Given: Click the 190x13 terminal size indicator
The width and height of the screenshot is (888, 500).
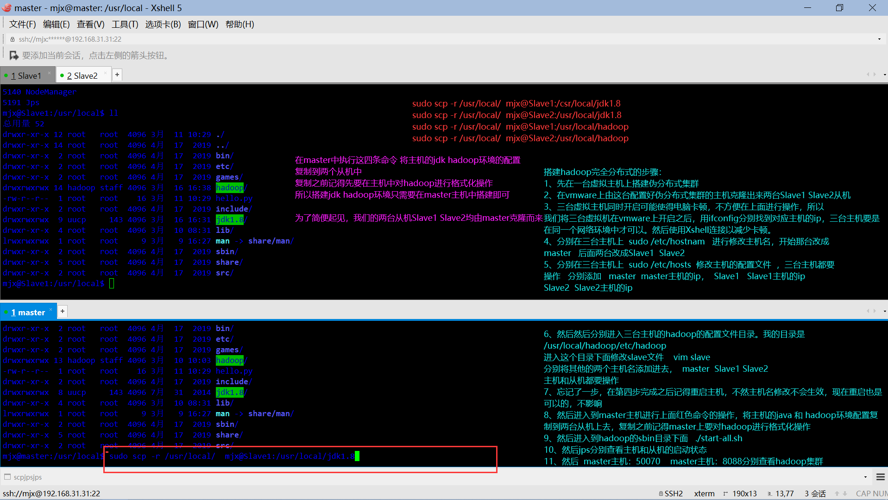Looking at the screenshot, I should click(x=745, y=493).
